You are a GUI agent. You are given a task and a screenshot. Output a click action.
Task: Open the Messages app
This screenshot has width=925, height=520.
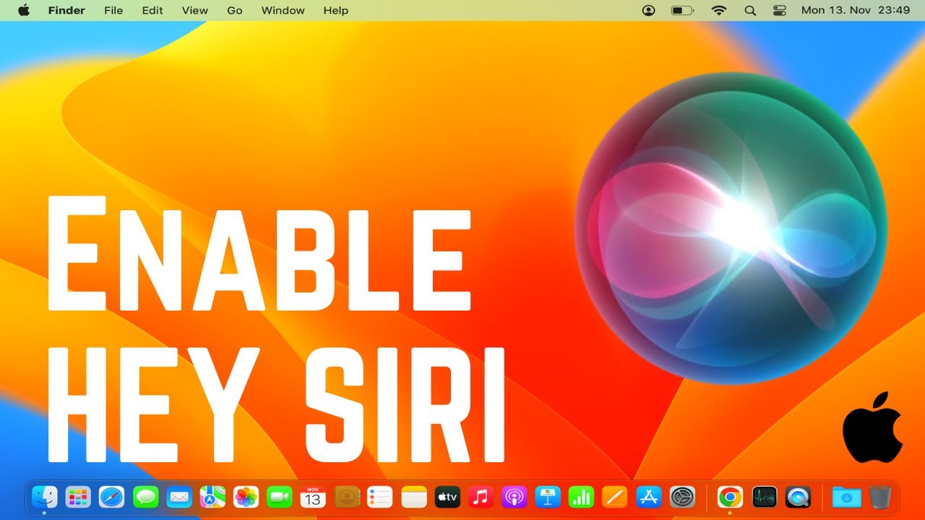[x=145, y=497]
